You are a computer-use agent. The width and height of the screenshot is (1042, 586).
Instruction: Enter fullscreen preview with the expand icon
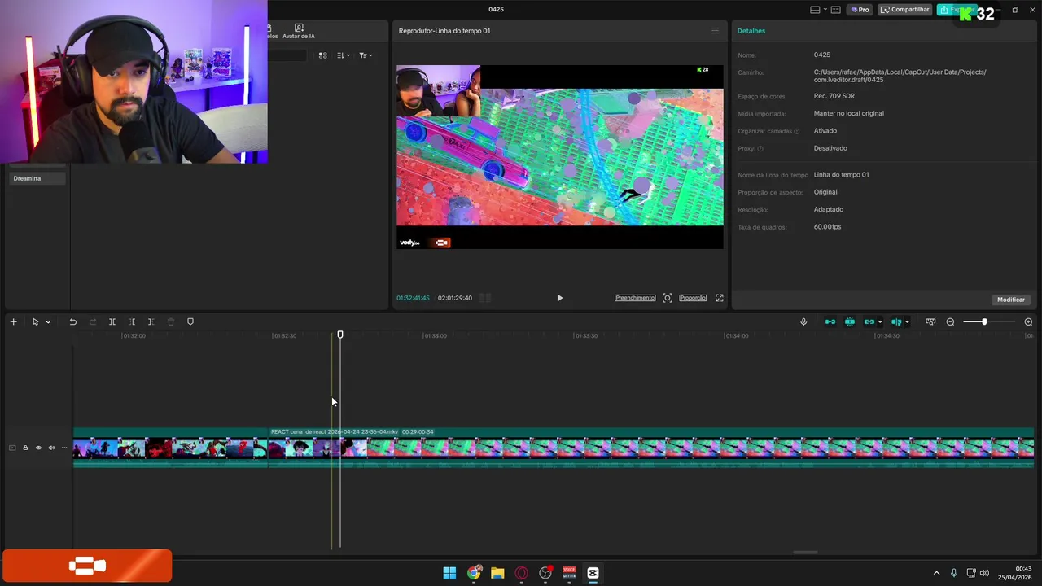pyautogui.click(x=720, y=298)
